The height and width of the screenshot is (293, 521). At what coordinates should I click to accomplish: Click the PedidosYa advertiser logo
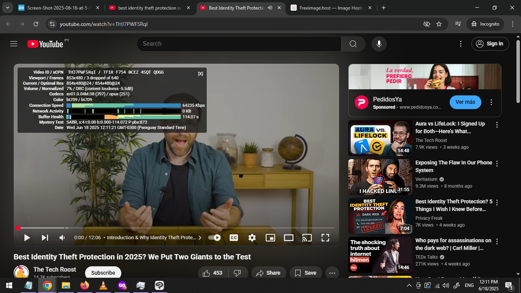click(x=362, y=102)
